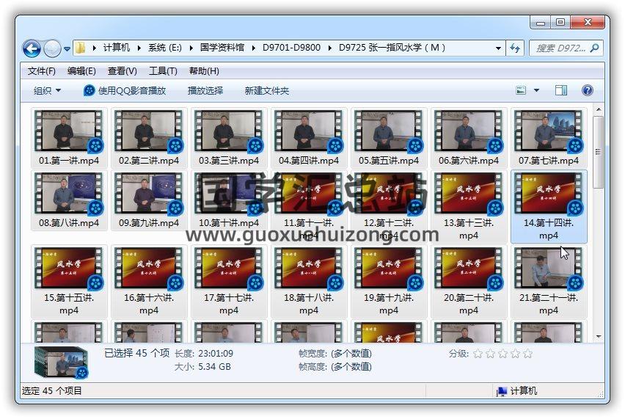Set rating to three stars

click(502, 354)
